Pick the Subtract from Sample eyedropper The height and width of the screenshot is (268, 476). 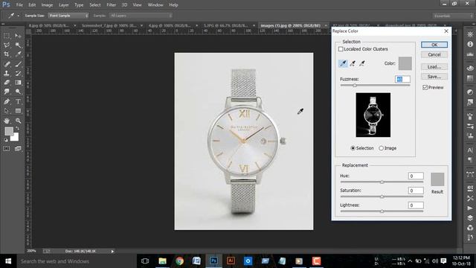point(362,63)
